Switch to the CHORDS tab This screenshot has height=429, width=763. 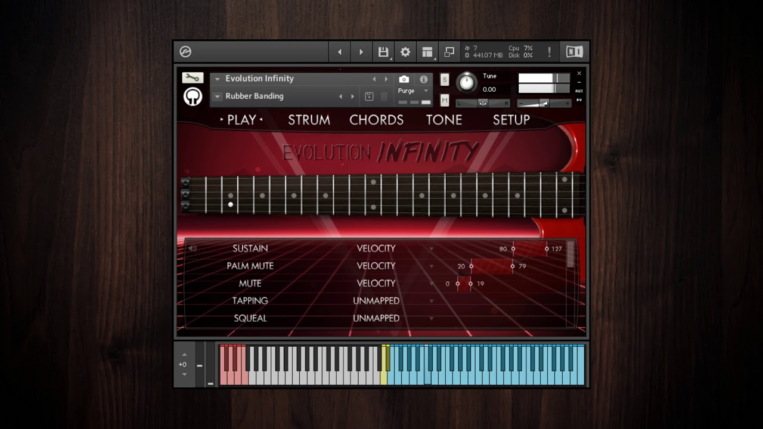click(376, 120)
